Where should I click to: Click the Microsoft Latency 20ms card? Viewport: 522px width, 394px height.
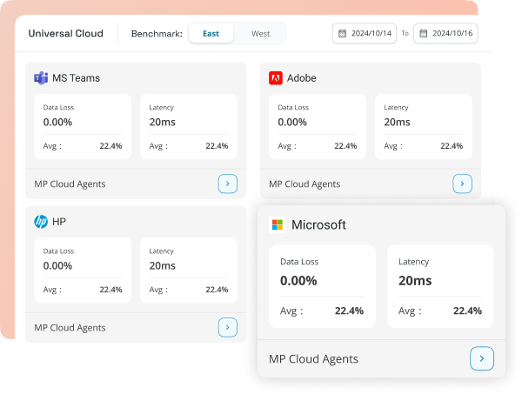[439, 286]
